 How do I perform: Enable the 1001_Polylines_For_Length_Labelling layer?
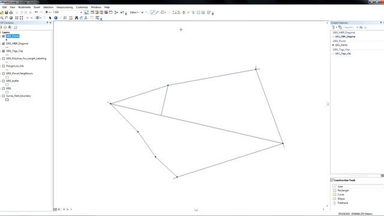pos(4,59)
